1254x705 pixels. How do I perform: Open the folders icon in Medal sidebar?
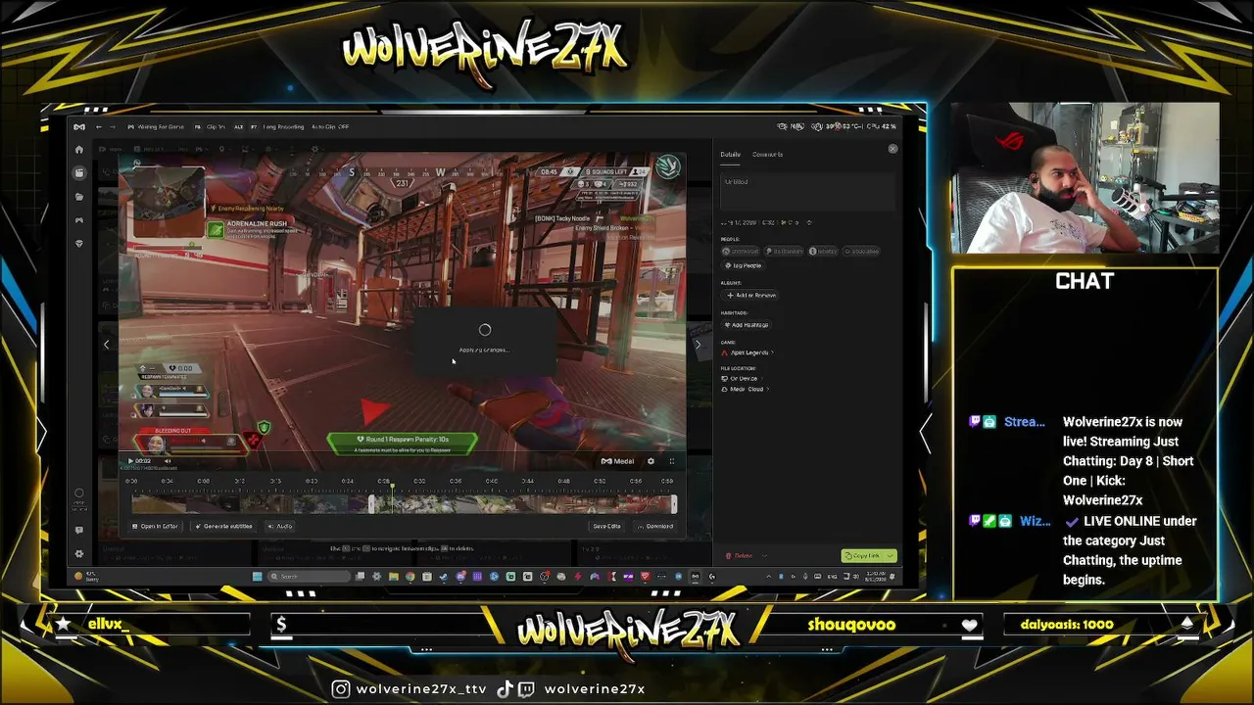79,197
